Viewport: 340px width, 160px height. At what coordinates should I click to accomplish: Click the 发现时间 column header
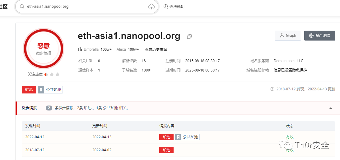[33, 126]
